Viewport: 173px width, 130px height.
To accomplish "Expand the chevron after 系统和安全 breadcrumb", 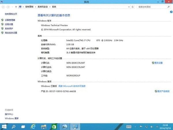I will point(50,7).
